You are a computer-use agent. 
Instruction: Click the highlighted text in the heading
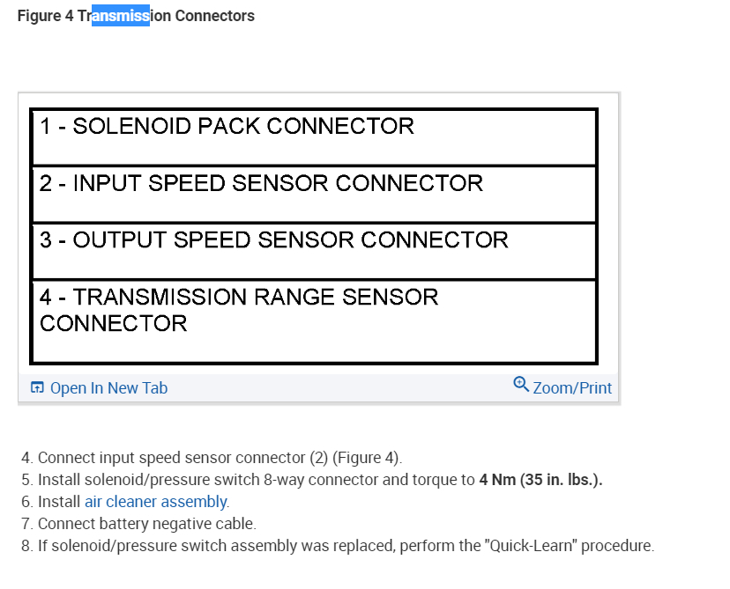pos(121,16)
